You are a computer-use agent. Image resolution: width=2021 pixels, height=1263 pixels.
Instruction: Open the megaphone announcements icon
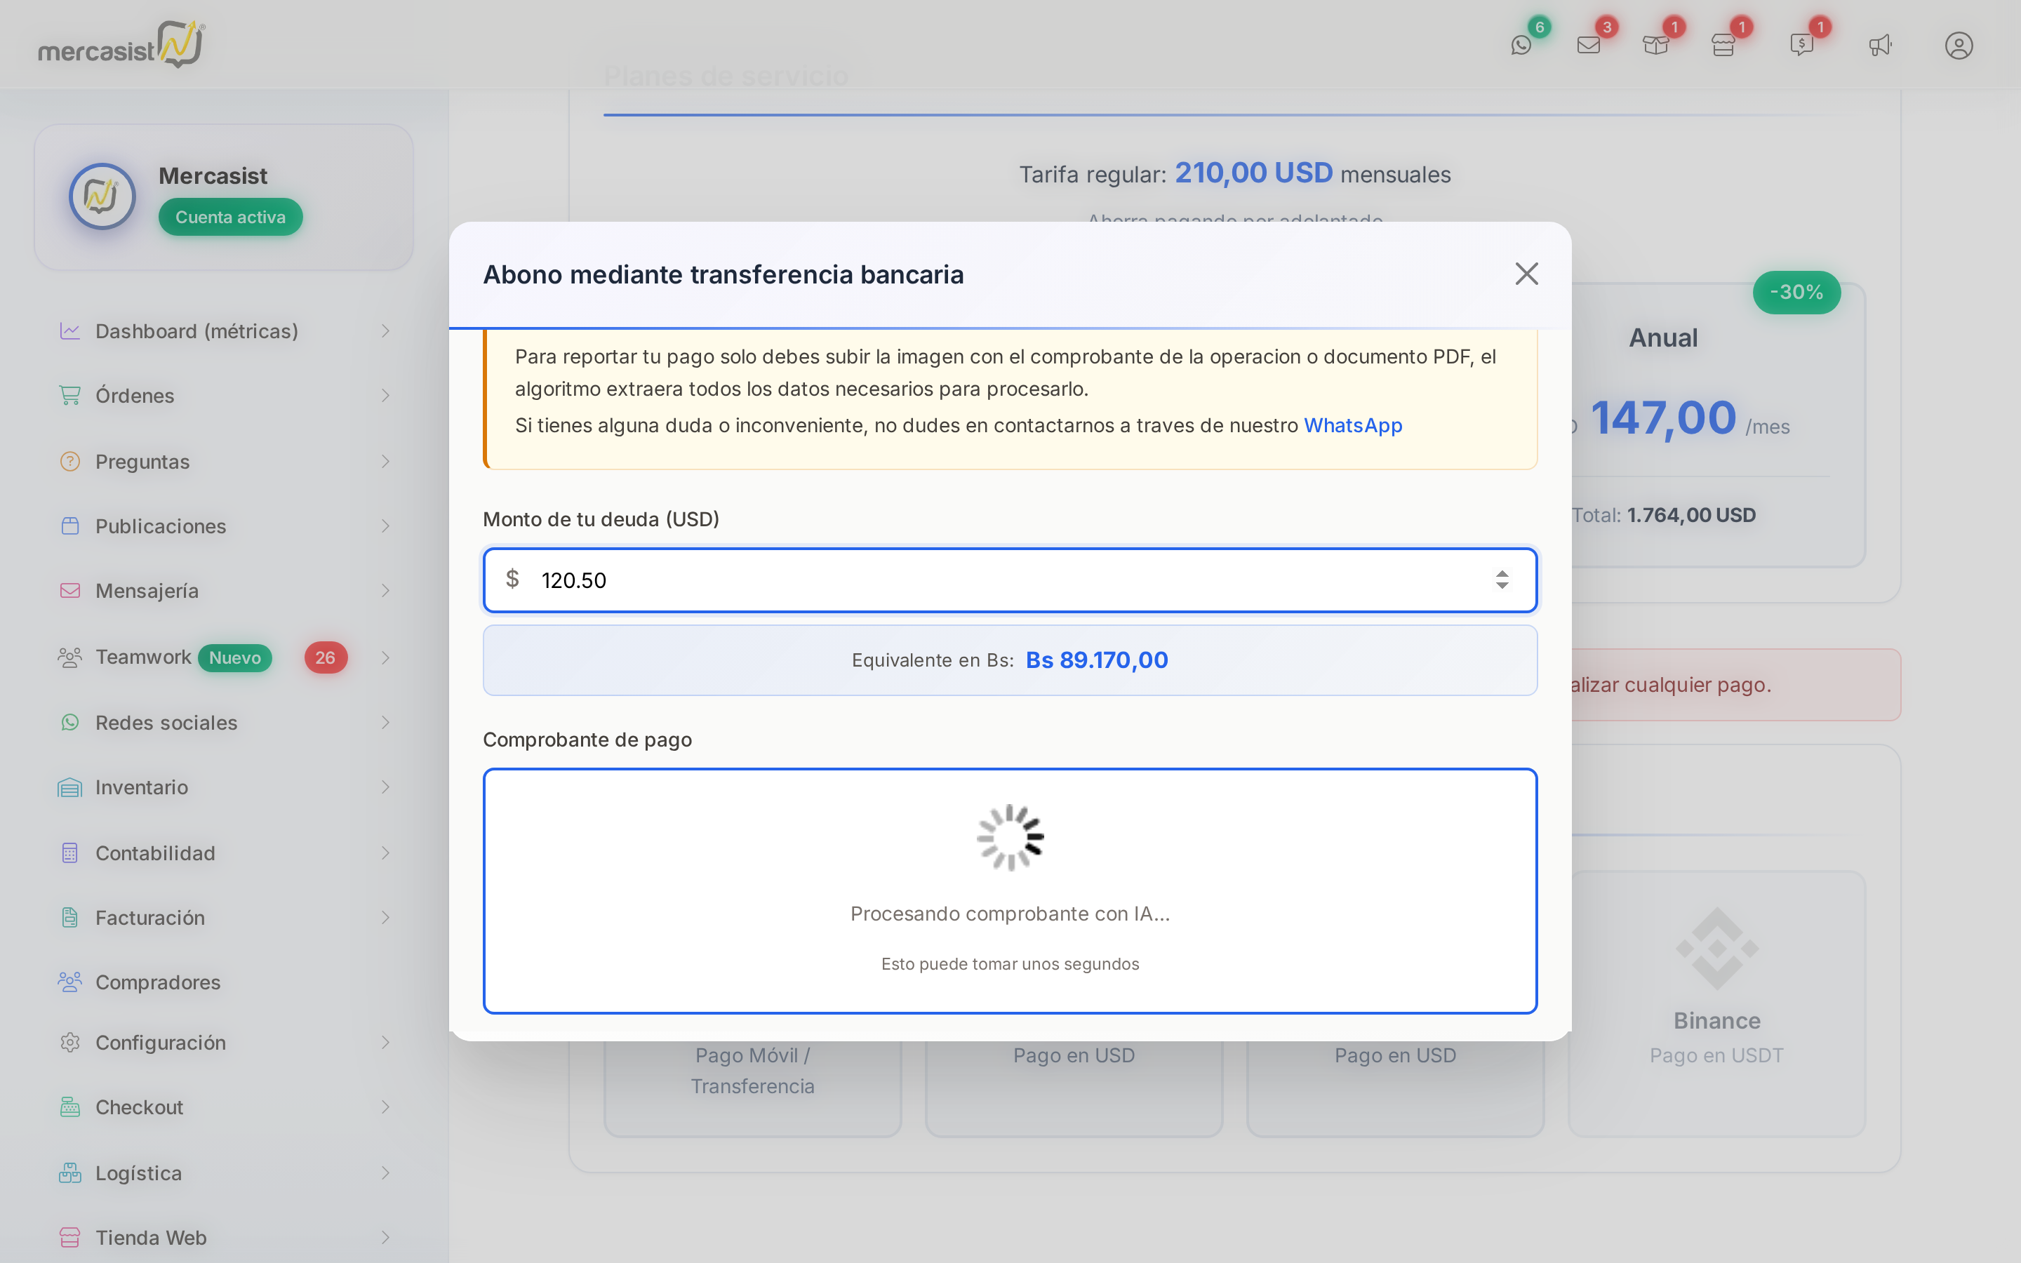point(1880,45)
